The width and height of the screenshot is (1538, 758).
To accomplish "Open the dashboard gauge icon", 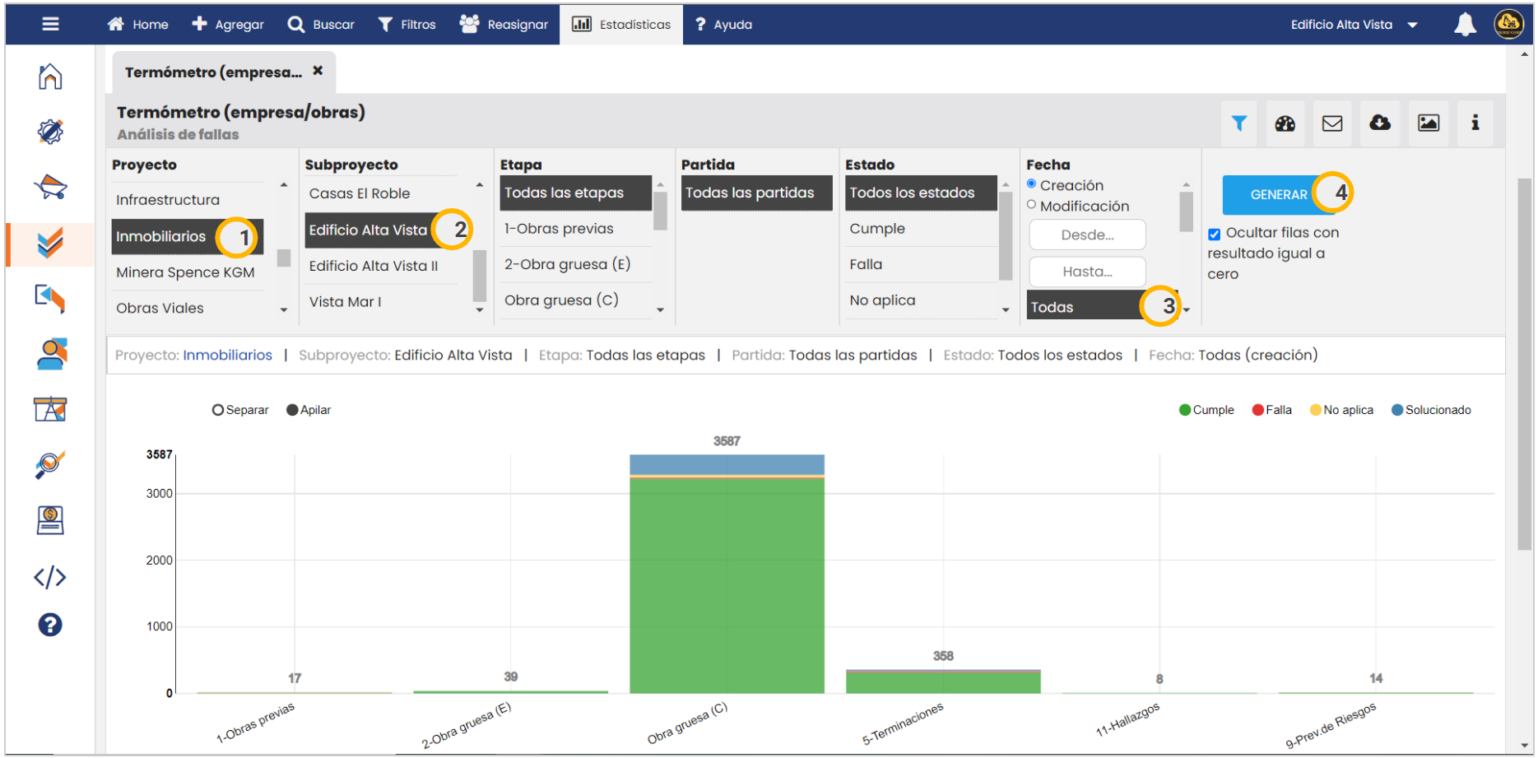I will coord(1285,123).
